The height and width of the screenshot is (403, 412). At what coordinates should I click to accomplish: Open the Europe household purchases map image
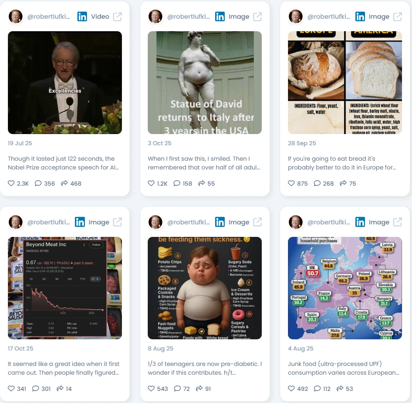[x=345, y=288]
